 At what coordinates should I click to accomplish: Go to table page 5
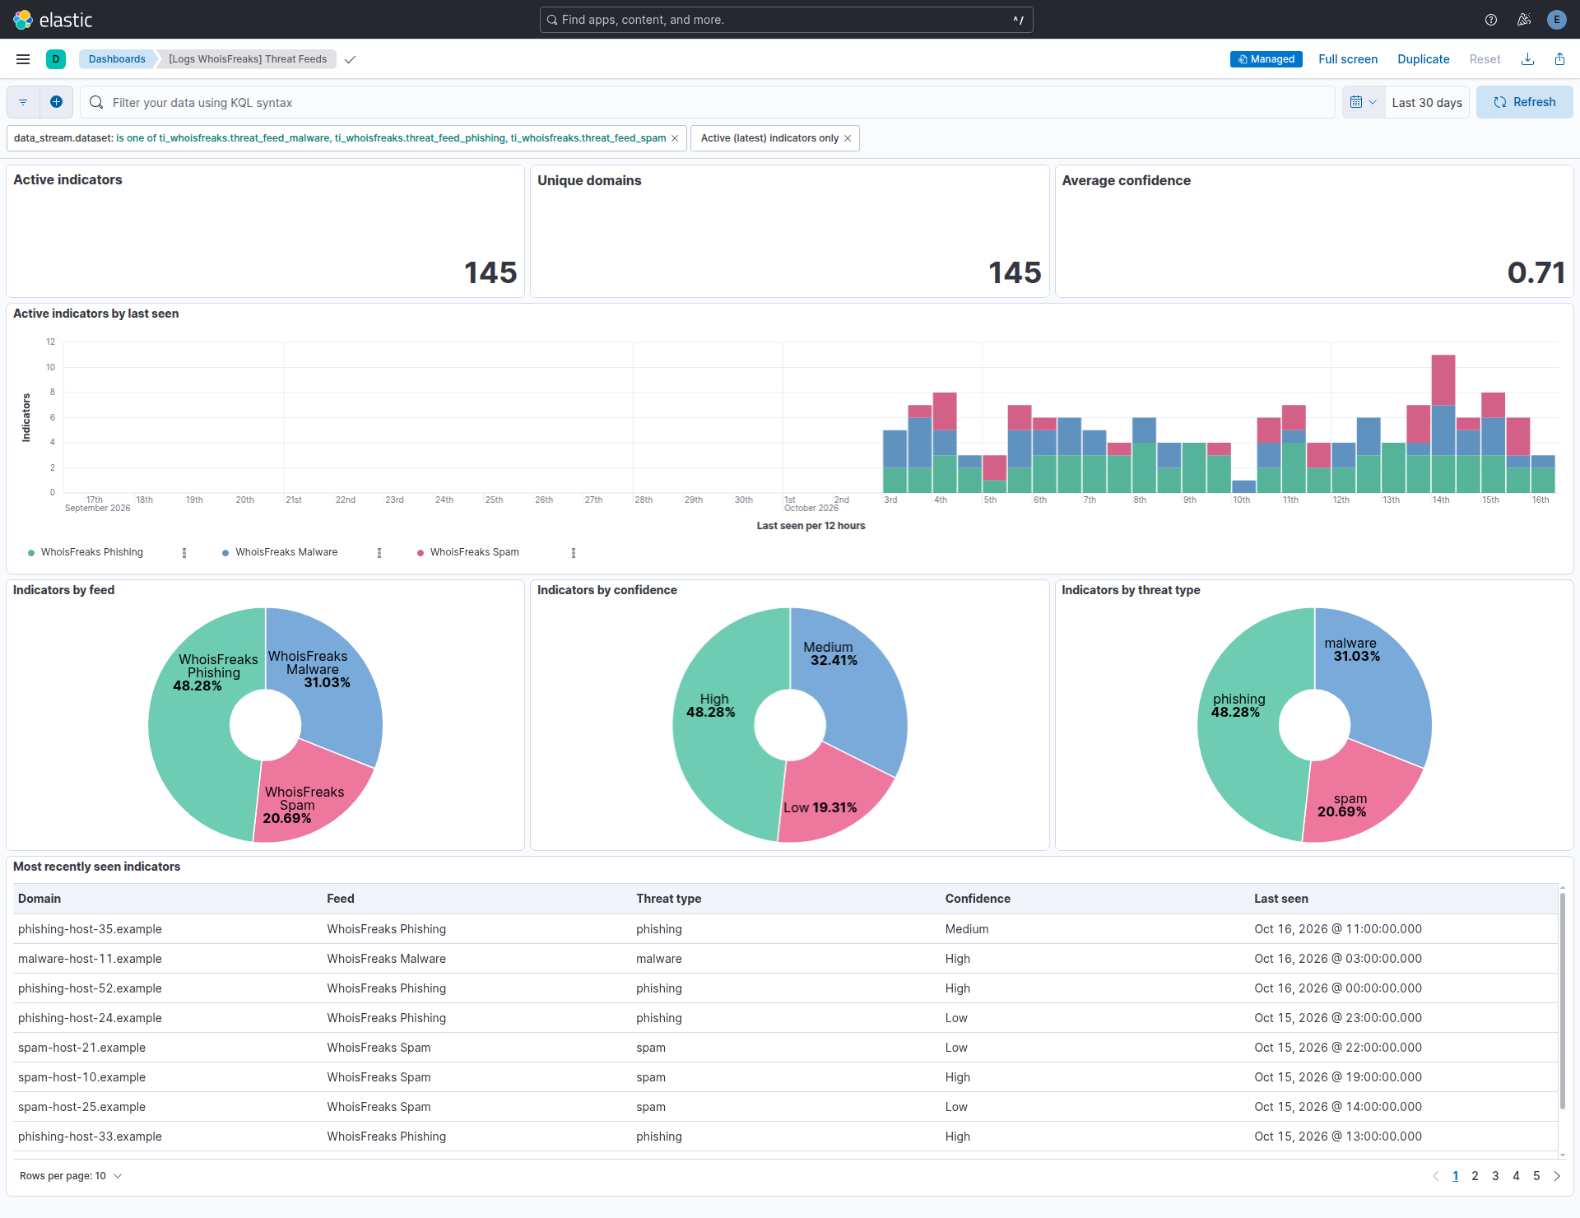coord(1536,1176)
